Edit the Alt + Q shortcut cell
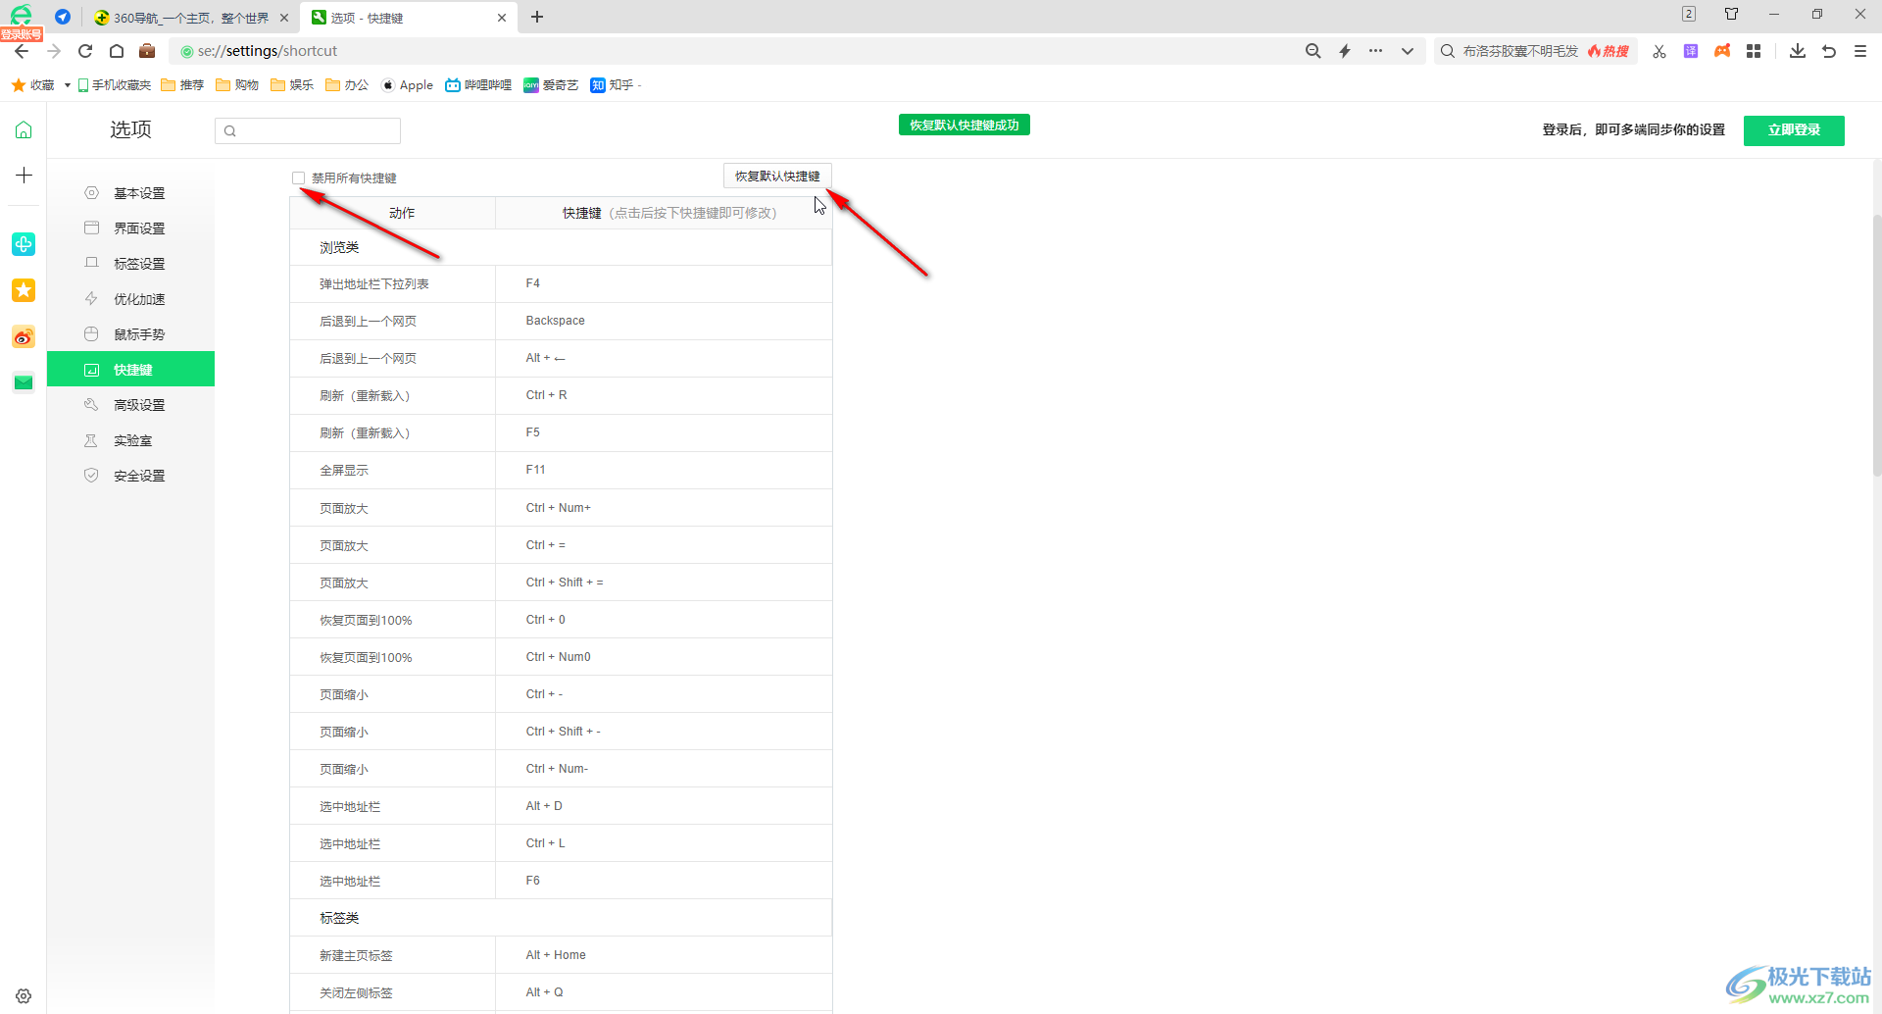This screenshot has width=1882, height=1014. coord(664,992)
